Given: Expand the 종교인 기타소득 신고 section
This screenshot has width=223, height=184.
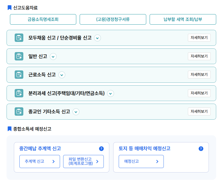Looking at the screenshot, I should [76, 112].
